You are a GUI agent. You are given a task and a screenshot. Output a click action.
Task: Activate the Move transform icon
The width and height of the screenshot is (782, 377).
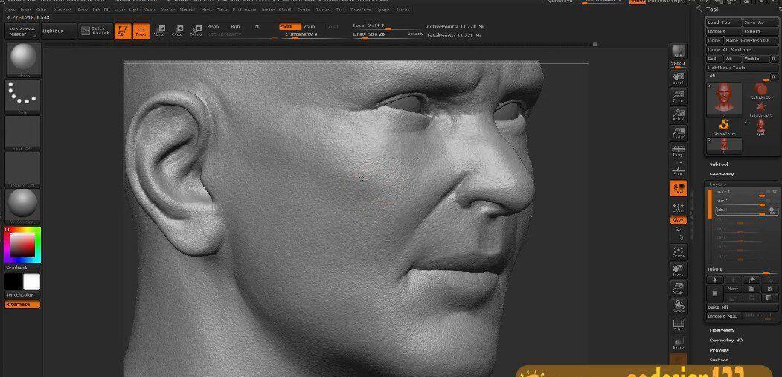click(x=158, y=31)
